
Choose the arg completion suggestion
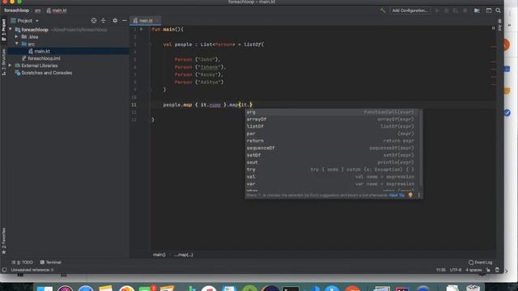point(332,112)
